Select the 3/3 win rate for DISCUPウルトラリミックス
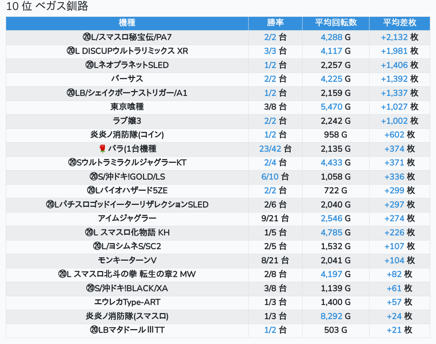 (x=270, y=51)
